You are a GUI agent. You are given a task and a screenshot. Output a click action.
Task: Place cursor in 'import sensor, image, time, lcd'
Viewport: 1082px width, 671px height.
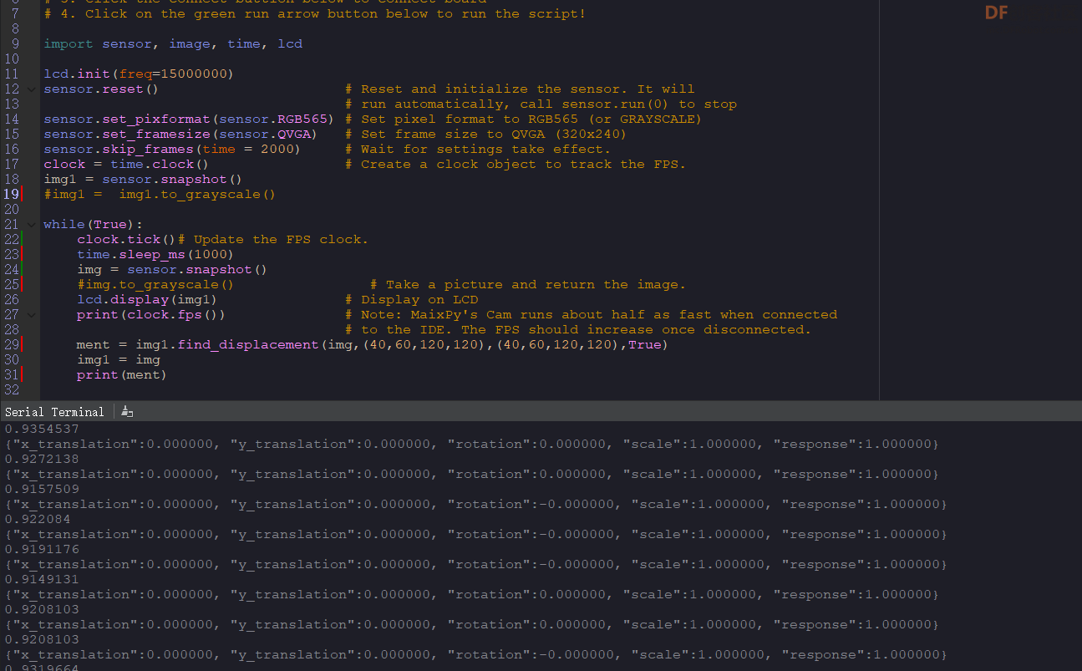pyautogui.click(x=173, y=43)
